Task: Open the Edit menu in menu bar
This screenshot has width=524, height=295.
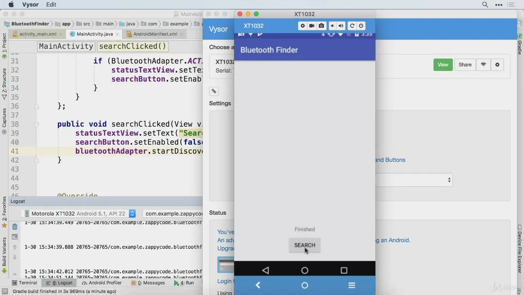Action: click(x=51, y=5)
